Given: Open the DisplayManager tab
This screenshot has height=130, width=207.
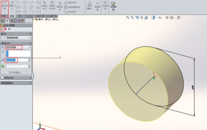Looking at the screenshot, I should (22, 21).
